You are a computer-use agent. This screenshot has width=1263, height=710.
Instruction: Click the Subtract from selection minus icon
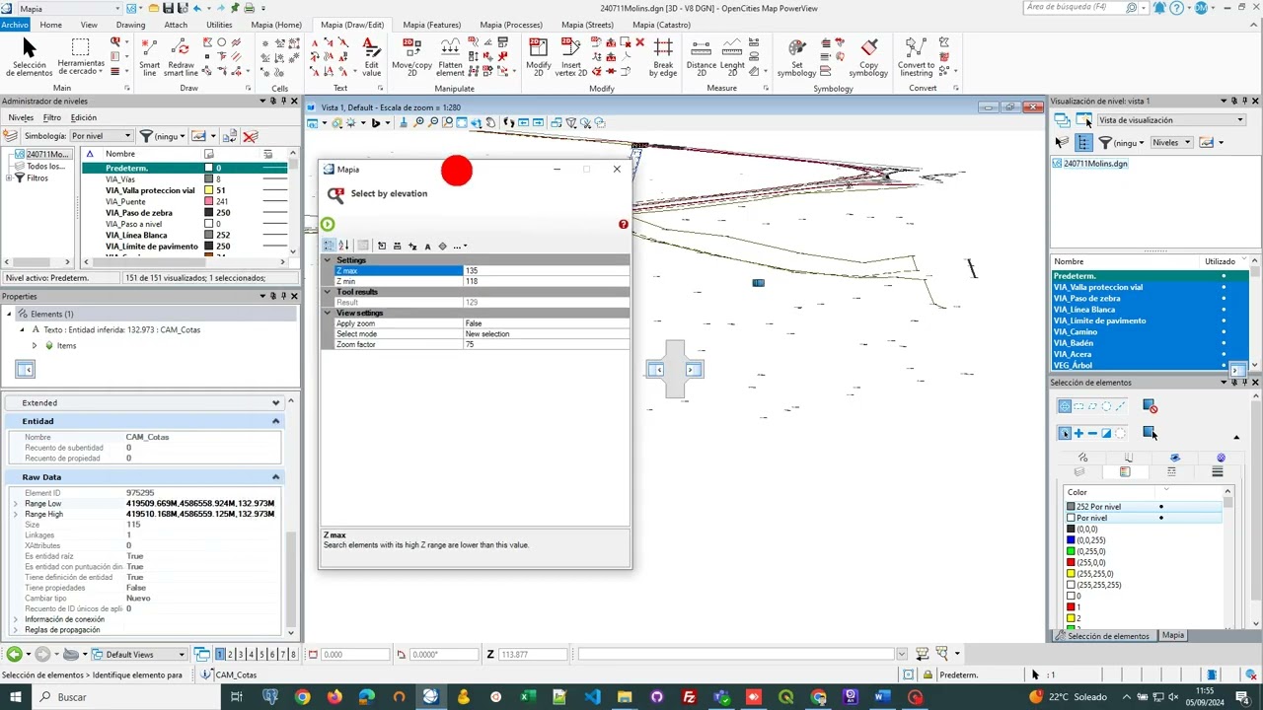[1092, 433]
